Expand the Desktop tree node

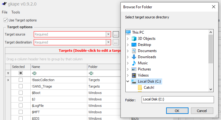128,45
